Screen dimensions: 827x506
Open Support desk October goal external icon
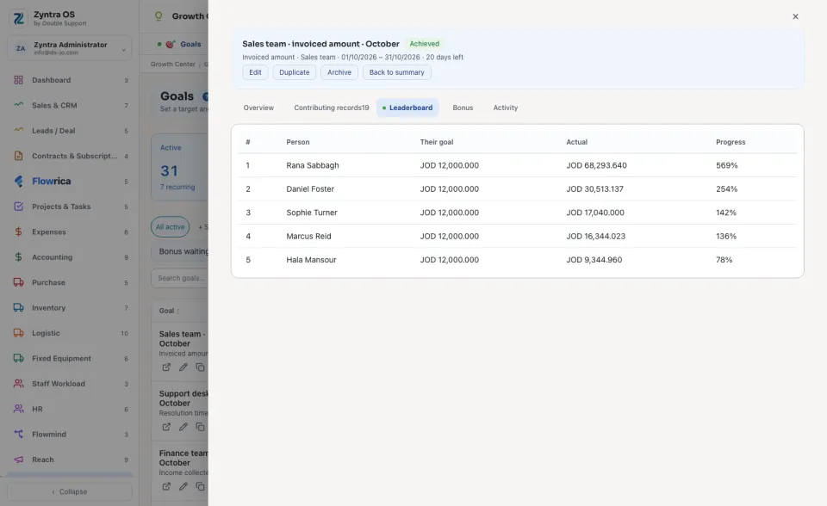click(x=166, y=427)
